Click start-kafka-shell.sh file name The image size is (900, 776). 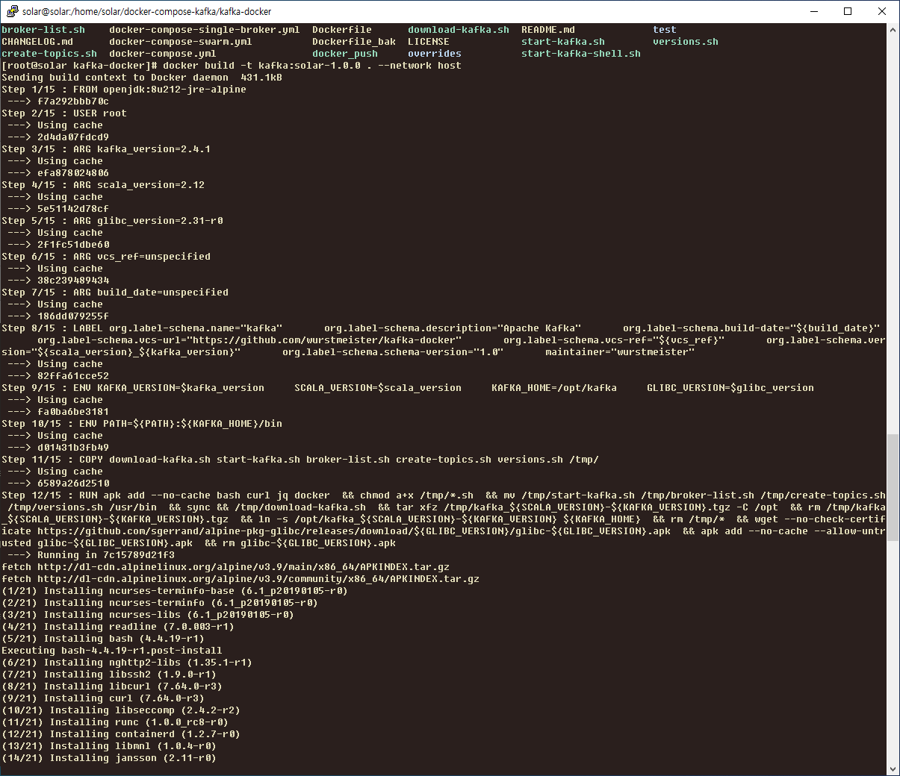click(x=581, y=54)
